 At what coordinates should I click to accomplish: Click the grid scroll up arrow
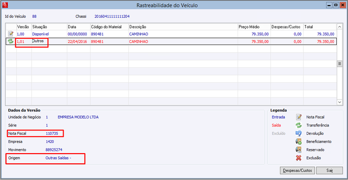[x=340, y=27]
